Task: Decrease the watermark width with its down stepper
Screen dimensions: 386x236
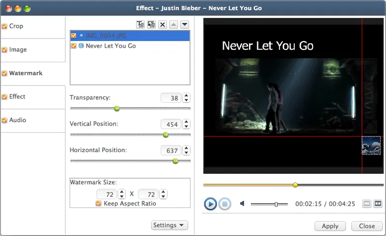Action: point(122,196)
